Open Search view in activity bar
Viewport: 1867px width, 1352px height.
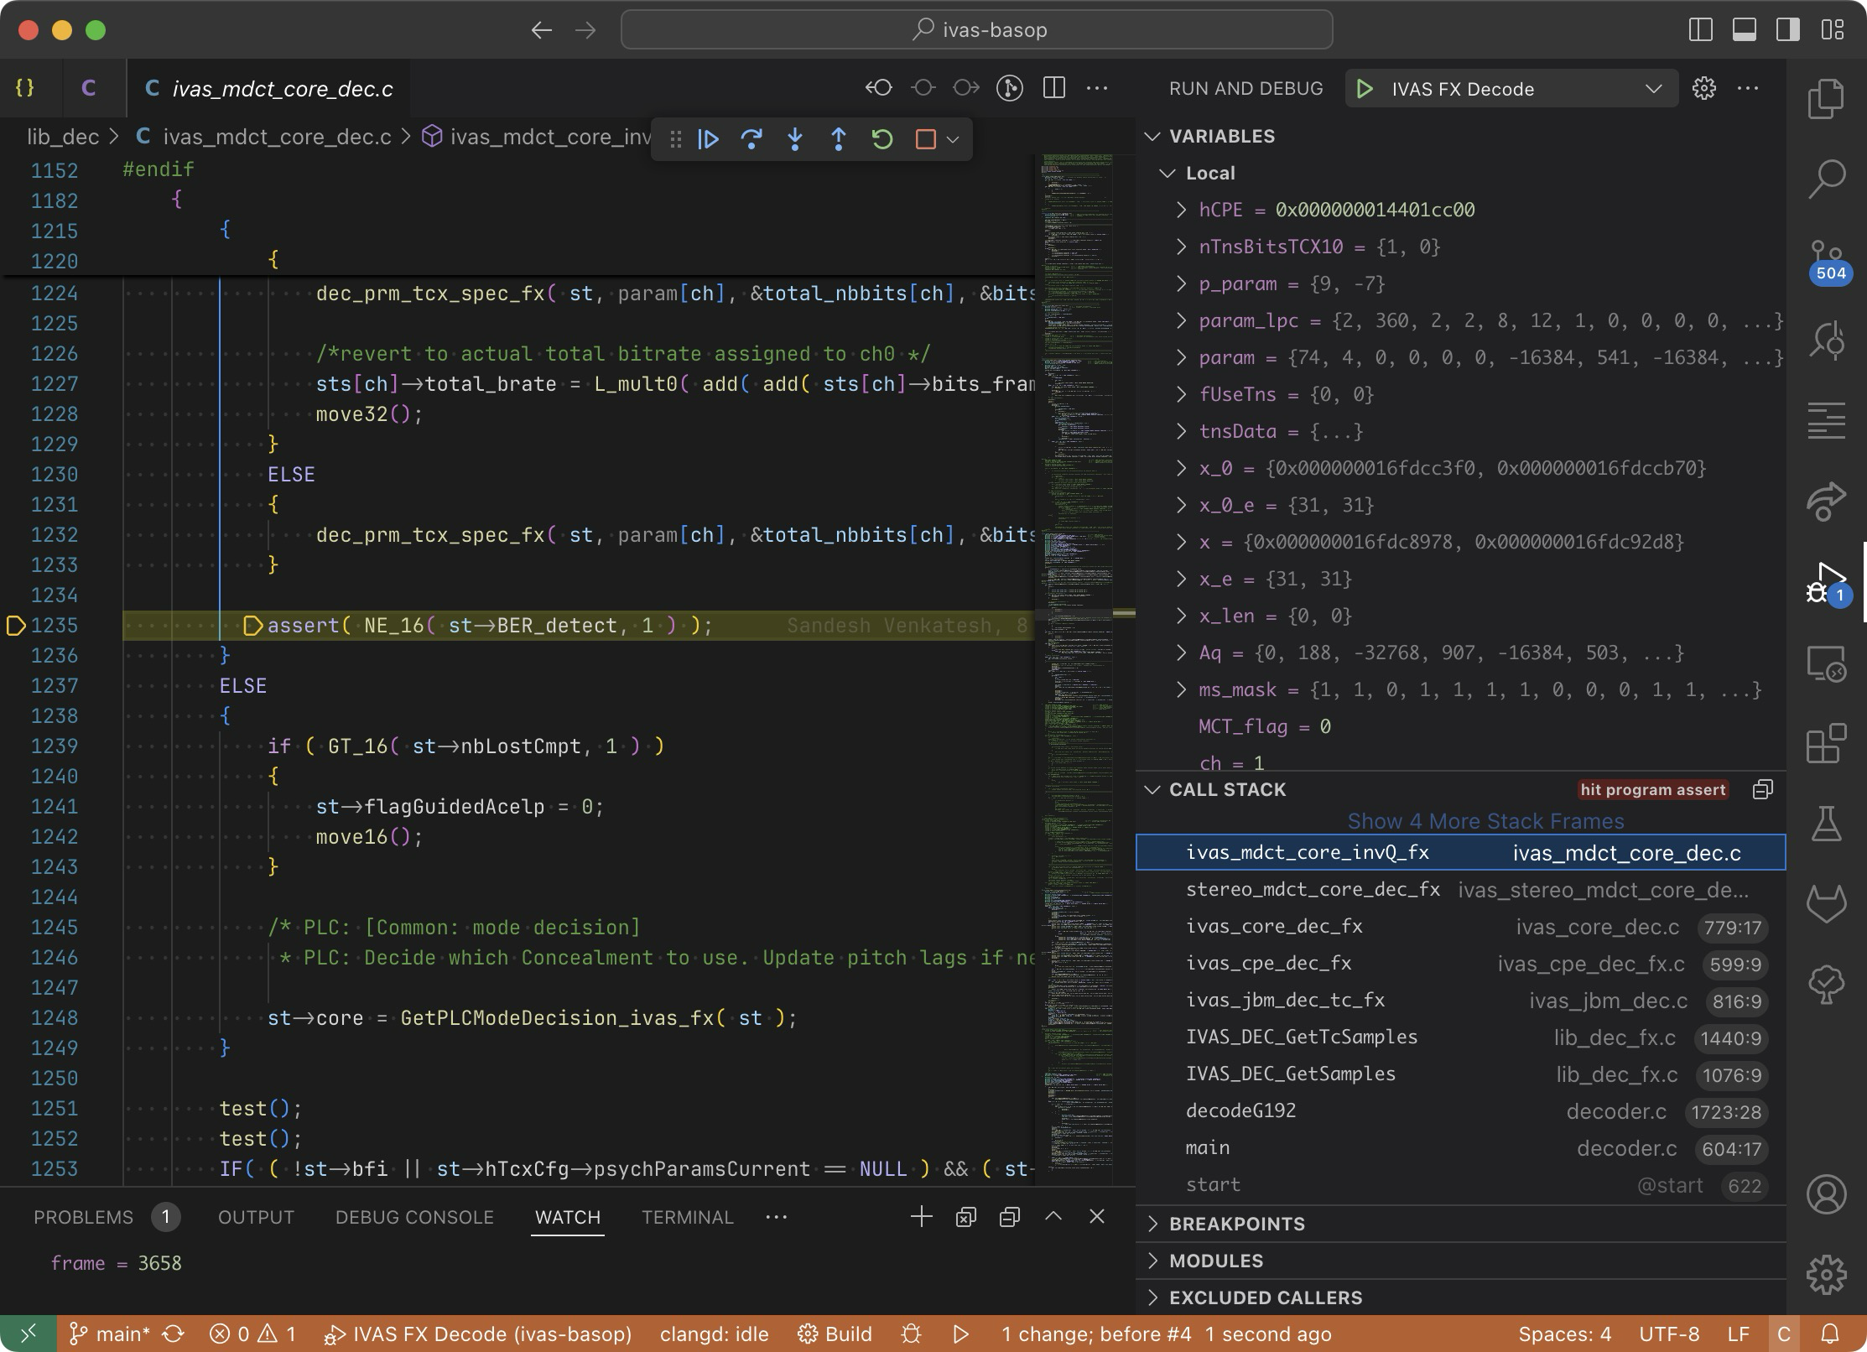coord(1826,179)
